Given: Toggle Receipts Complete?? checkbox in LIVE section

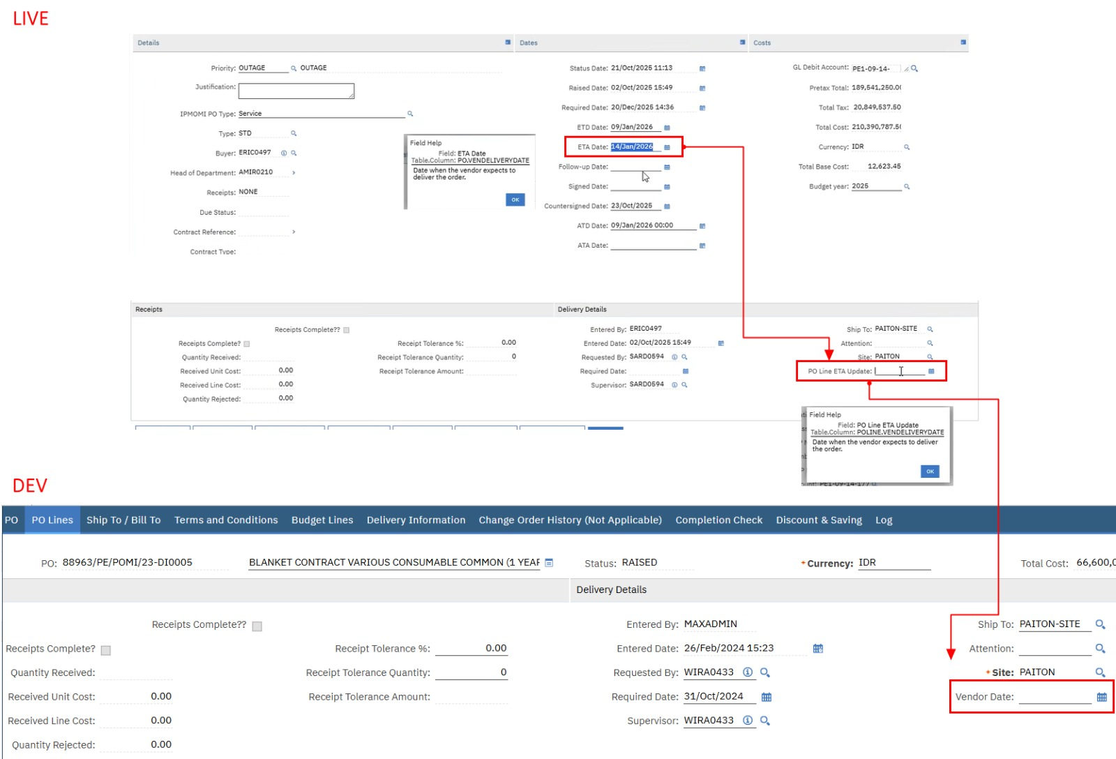Looking at the screenshot, I should [347, 330].
